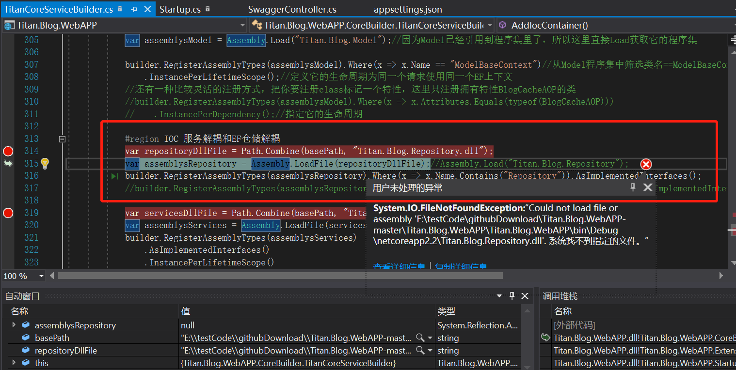Expand the assemblysRepository variable
Image resolution: width=736 pixels, height=370 pixels.
point(13,325)
